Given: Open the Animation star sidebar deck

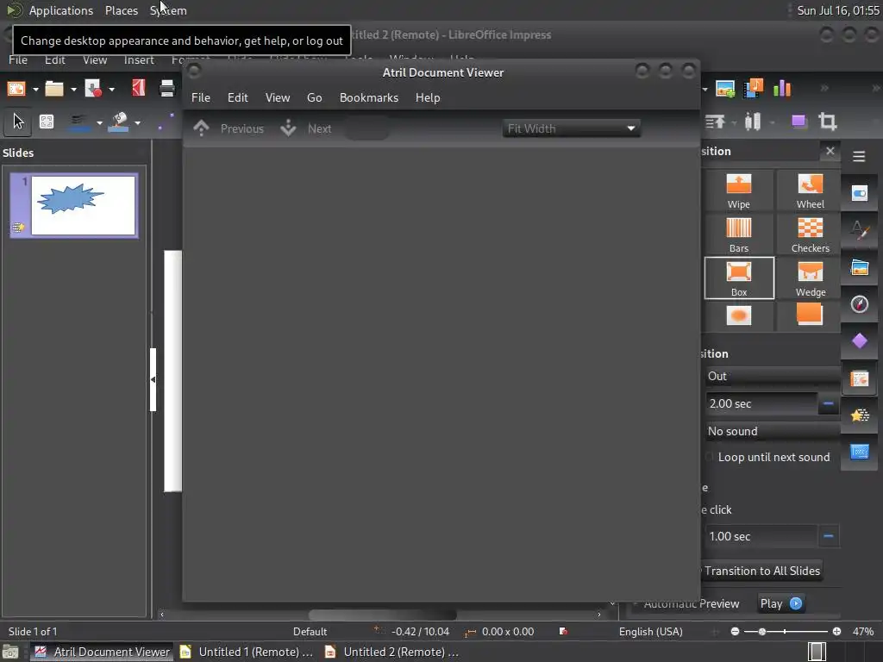Looking at the screenshot, I should 860,415.
